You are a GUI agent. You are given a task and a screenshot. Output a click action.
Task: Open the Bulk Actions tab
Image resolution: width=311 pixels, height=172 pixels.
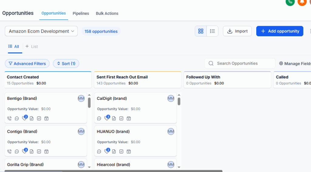point(107,13)
